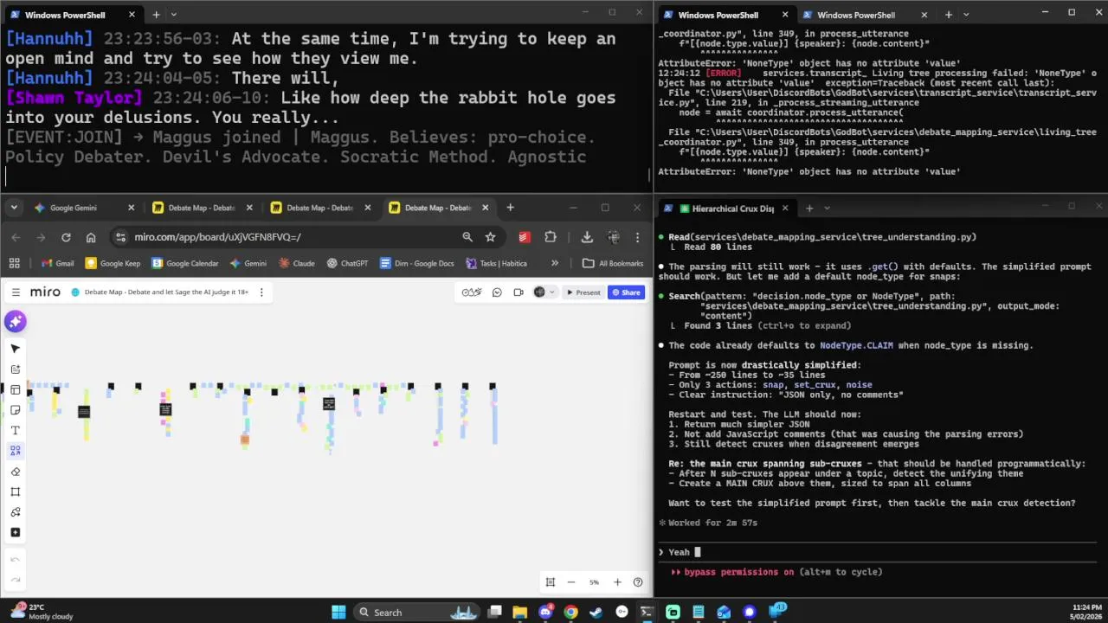The width and height of the screenshot is (1108, 623).
Task: Open the Miro comments panel
Action: click(x=497, y=292)
